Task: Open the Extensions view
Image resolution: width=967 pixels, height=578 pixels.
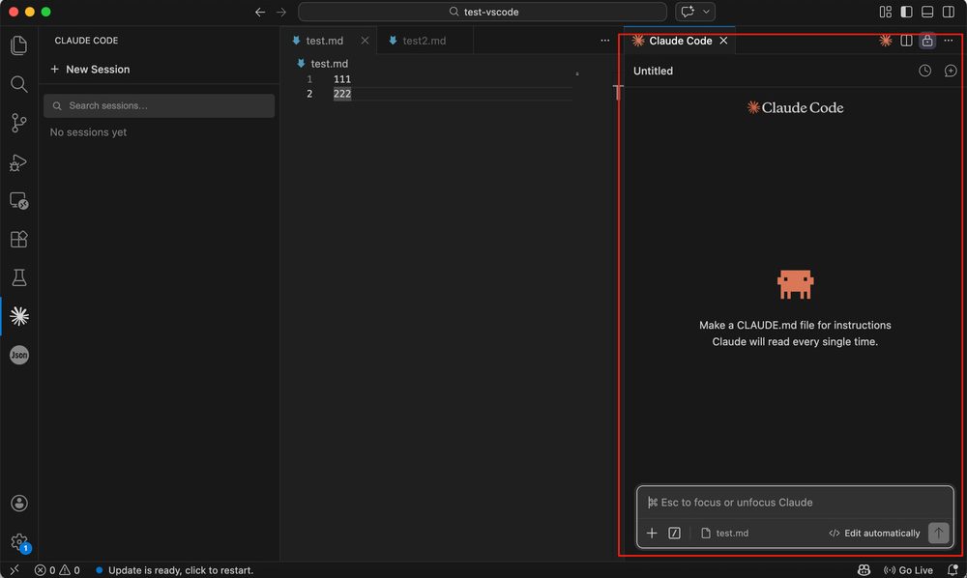Action: pos(18,239)
